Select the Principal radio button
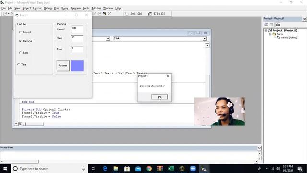Screen dimensions: 307x173 (x=20, y=41)
